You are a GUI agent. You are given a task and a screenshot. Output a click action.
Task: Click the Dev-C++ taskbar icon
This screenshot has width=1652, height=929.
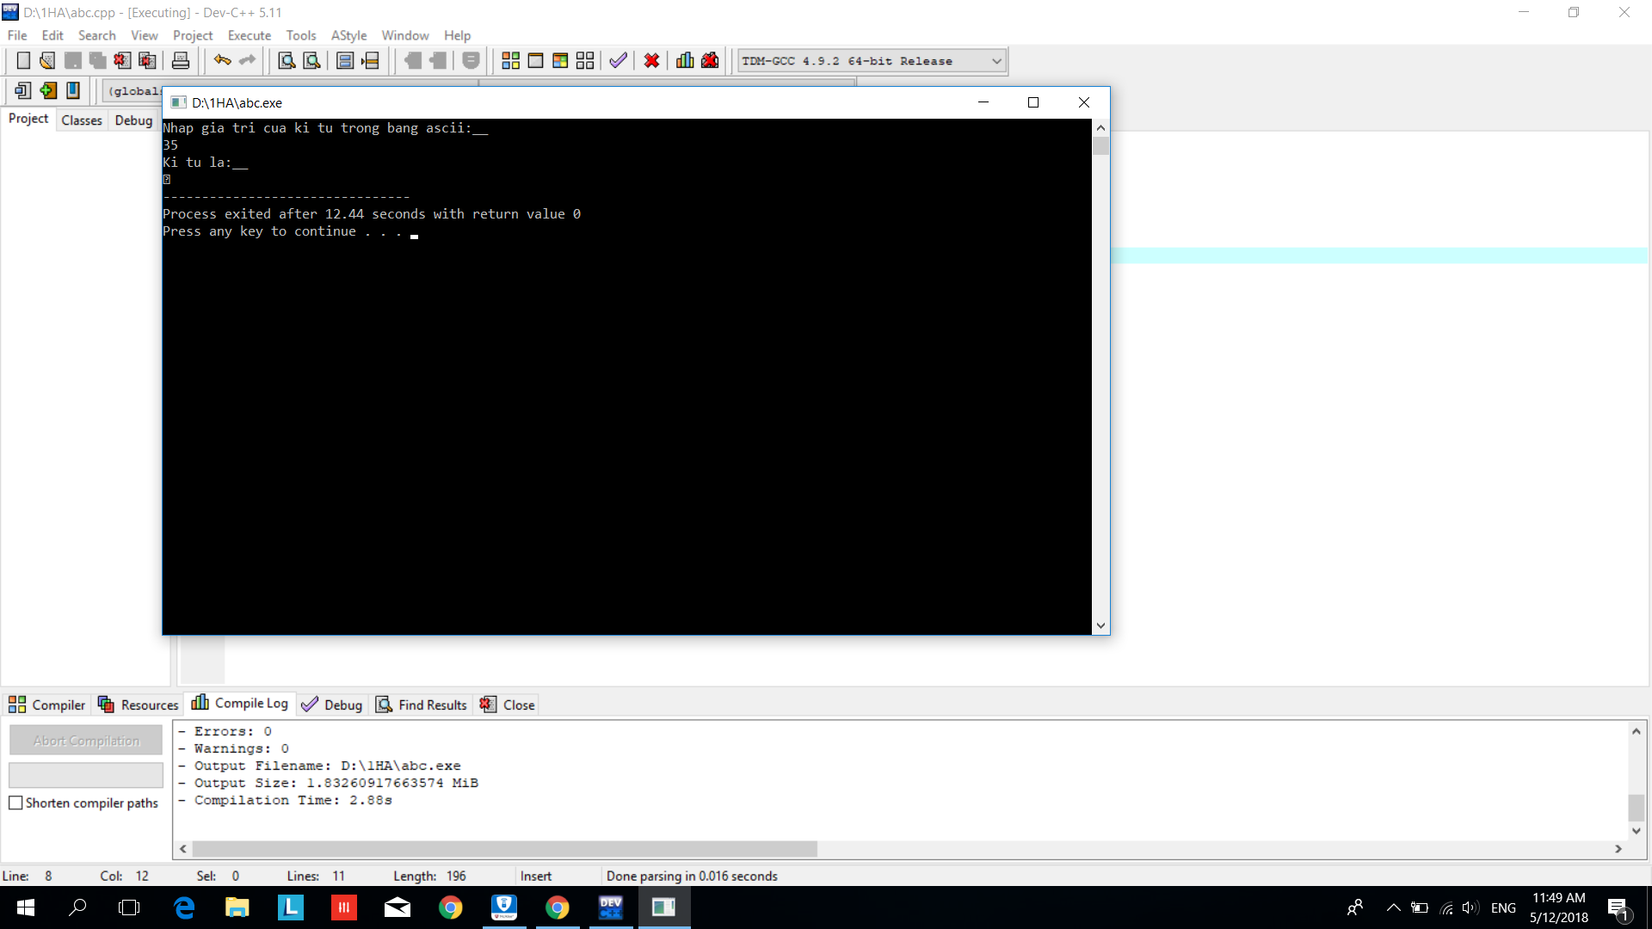coord(611,907)
